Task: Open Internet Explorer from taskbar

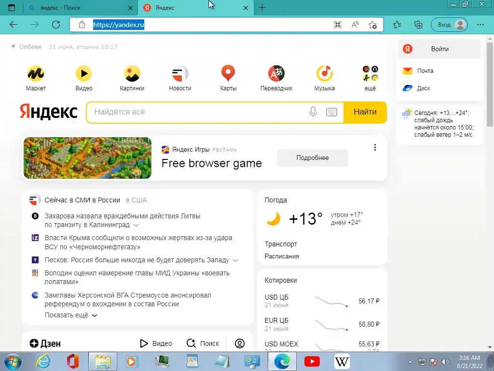Action: point(43,361)
